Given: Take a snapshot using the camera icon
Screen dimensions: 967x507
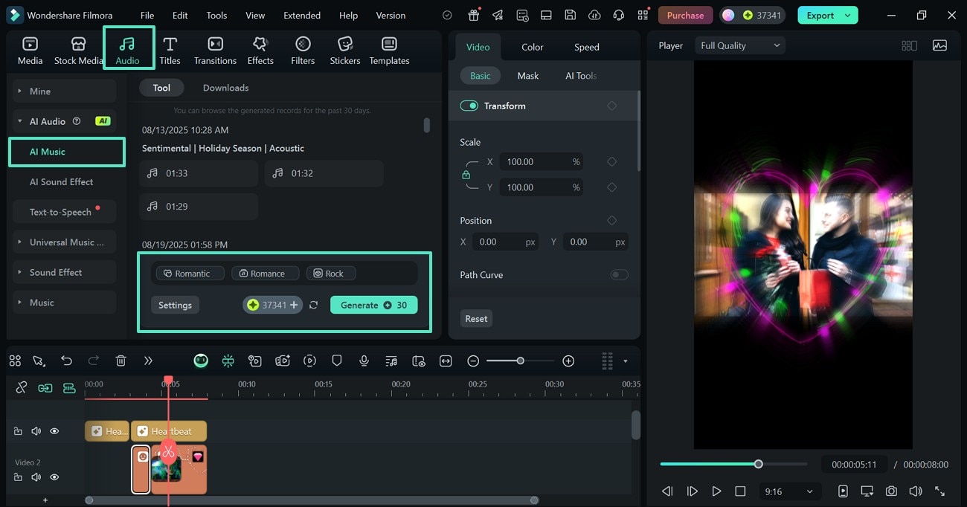Looking at the screenshot, I should 892,491.
